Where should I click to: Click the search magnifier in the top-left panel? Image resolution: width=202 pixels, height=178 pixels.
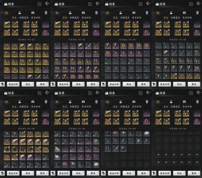(39, 4)
